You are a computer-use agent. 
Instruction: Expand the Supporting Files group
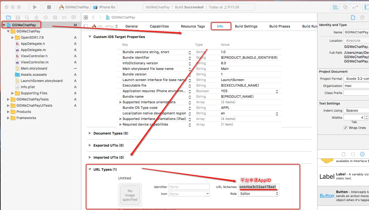click(12, 93)
